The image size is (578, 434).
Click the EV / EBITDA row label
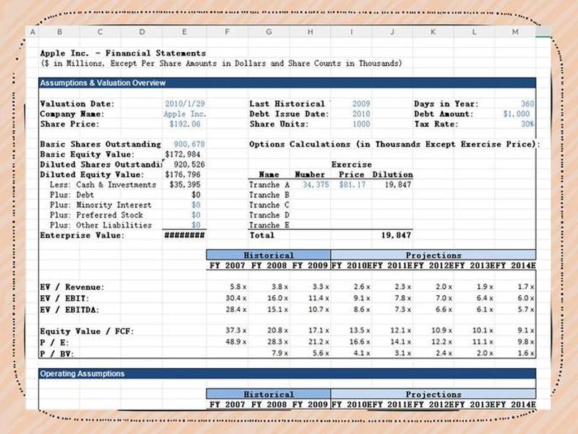69,310
